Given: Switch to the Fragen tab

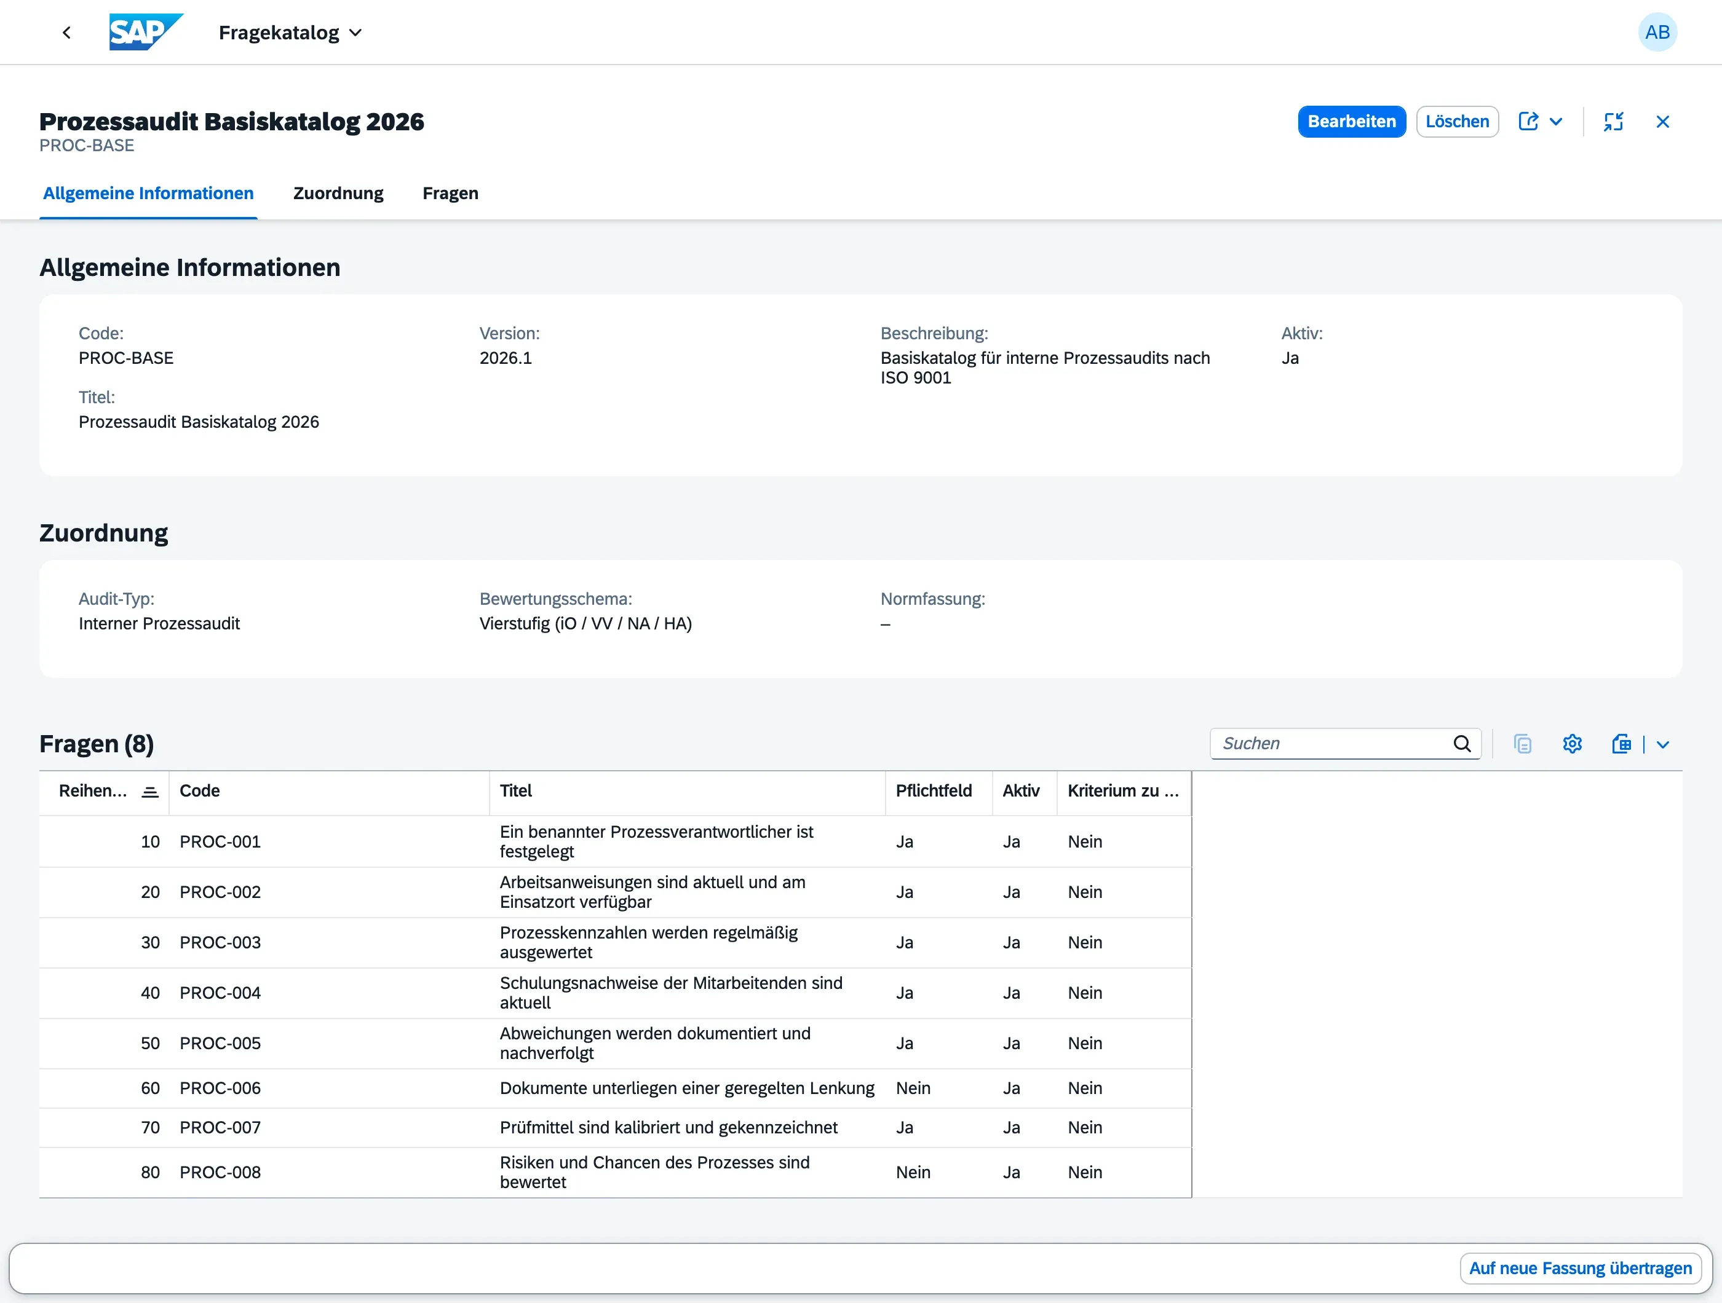Looking at the screenshot, I should click(450, 193).
